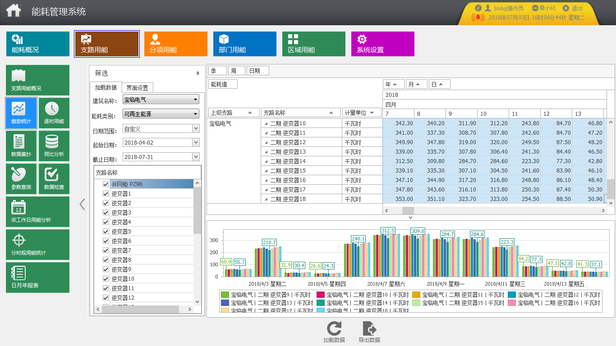Click the legend swatch for 二期 逆变器12

click(x=512, y=295)
